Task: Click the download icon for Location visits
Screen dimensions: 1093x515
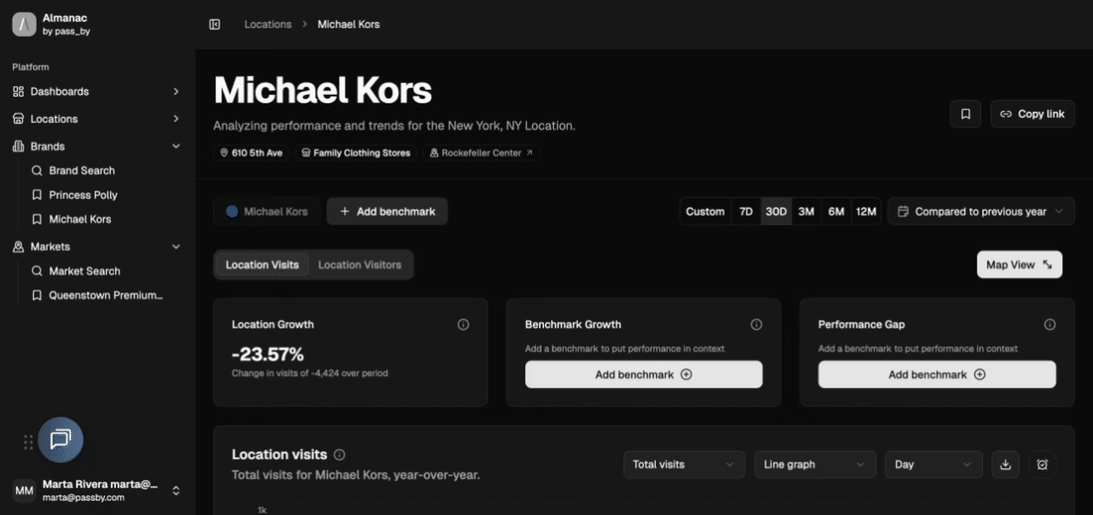Action: [x=1005, y=465]
